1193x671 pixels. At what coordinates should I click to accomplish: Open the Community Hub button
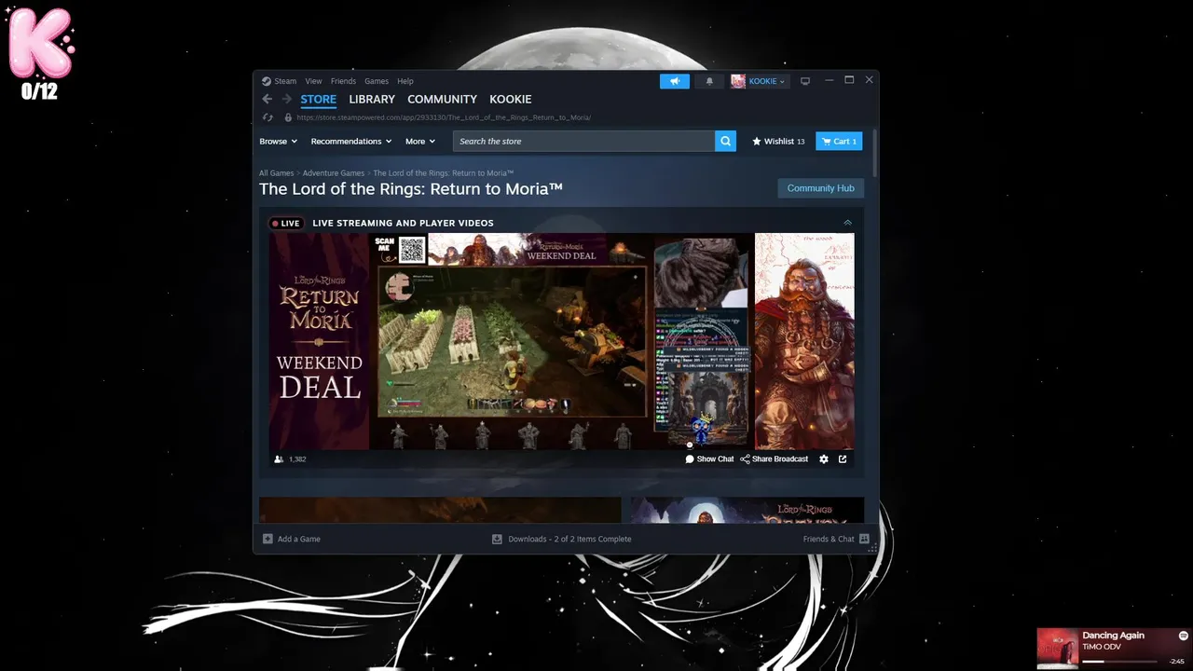click(820, 188)
